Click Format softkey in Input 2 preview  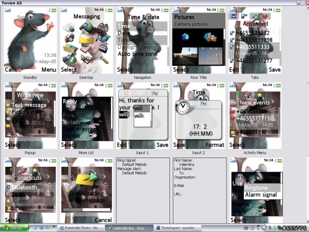(214, 145)
